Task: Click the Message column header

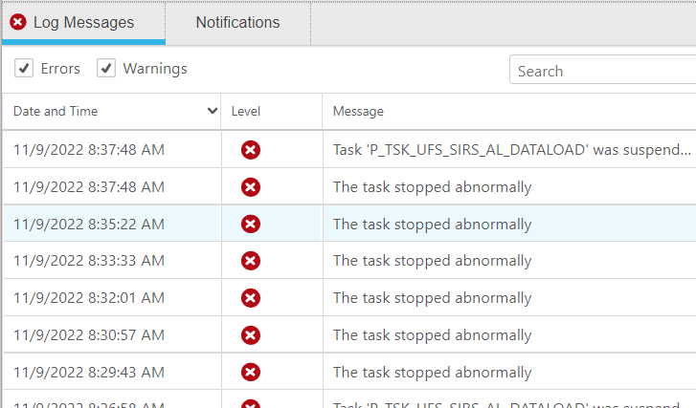Action: point(358,112)
